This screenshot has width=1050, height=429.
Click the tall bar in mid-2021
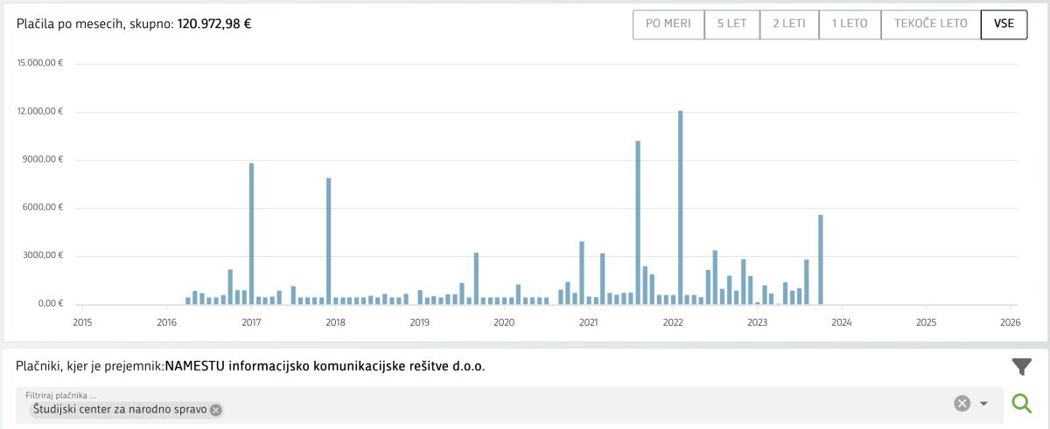tap(638, 223)
